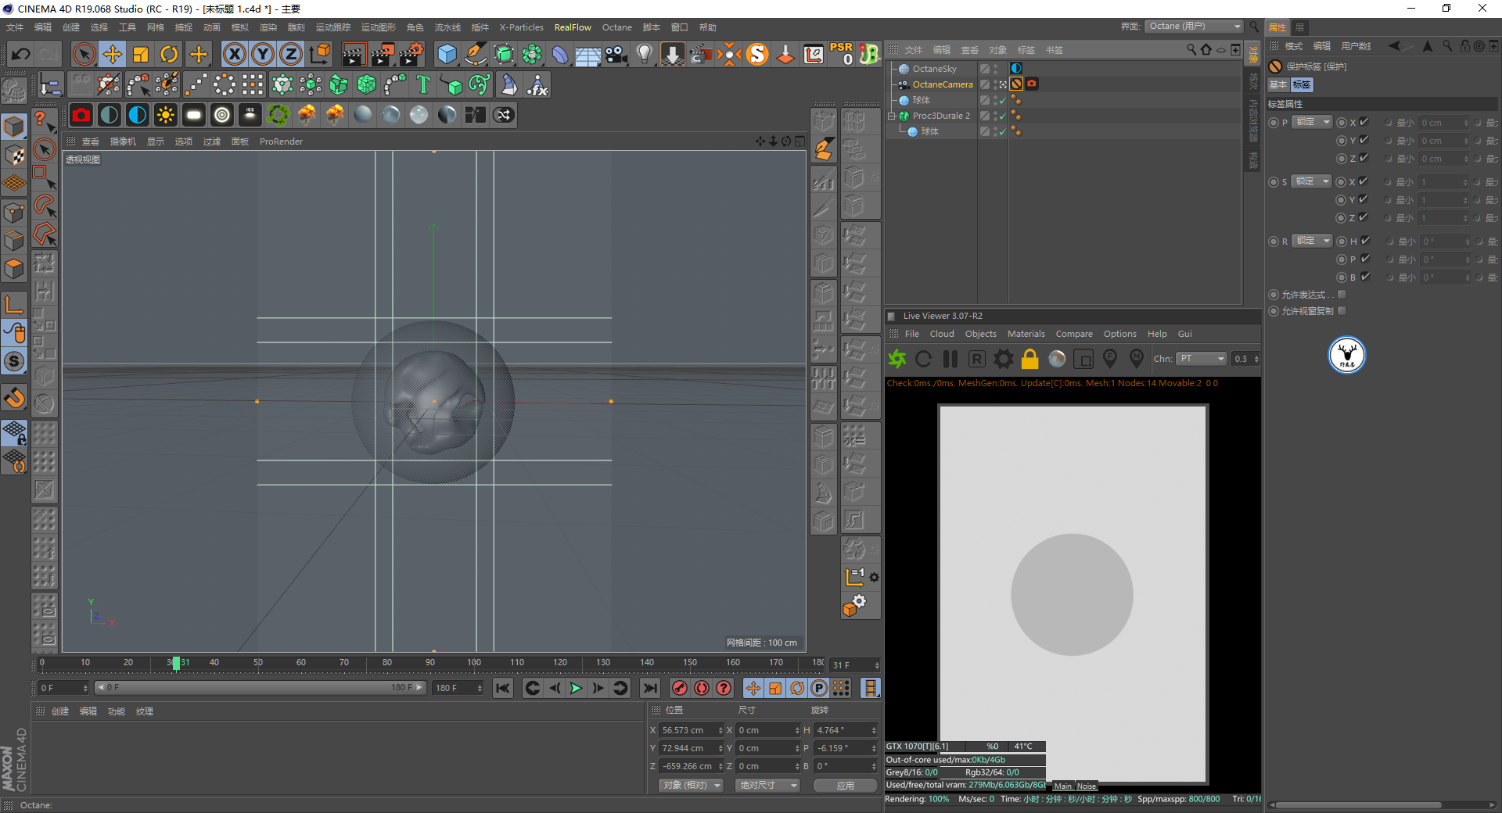Switch to the 基本 tab in attributes
1502x813 pixels.
click(1277, 84)
